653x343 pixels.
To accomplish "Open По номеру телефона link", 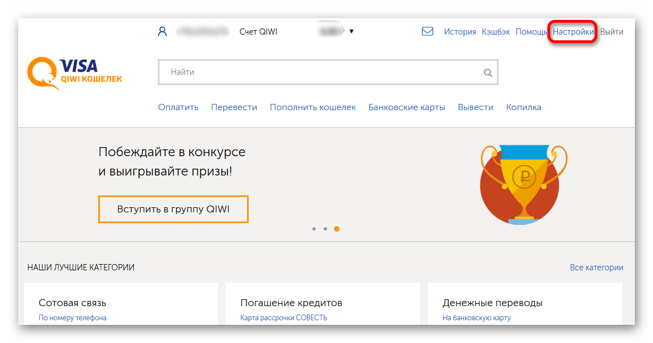I will [73, 318].
